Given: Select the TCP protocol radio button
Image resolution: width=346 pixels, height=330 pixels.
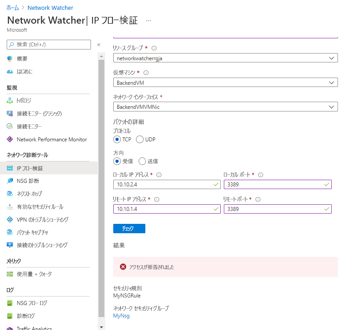Looking at the screenshot, I should coord(117,140).
